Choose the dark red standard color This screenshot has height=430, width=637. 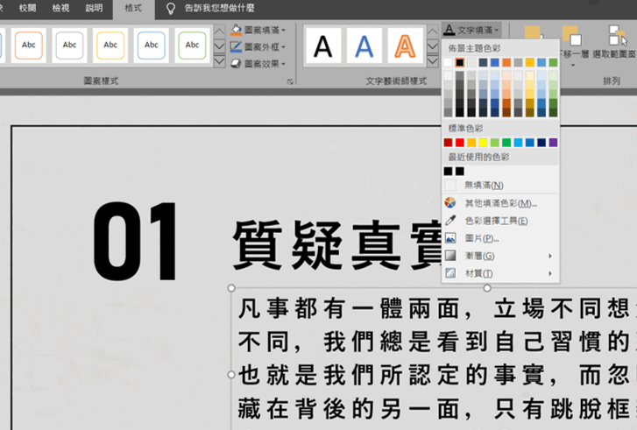(x=448, y=143)
